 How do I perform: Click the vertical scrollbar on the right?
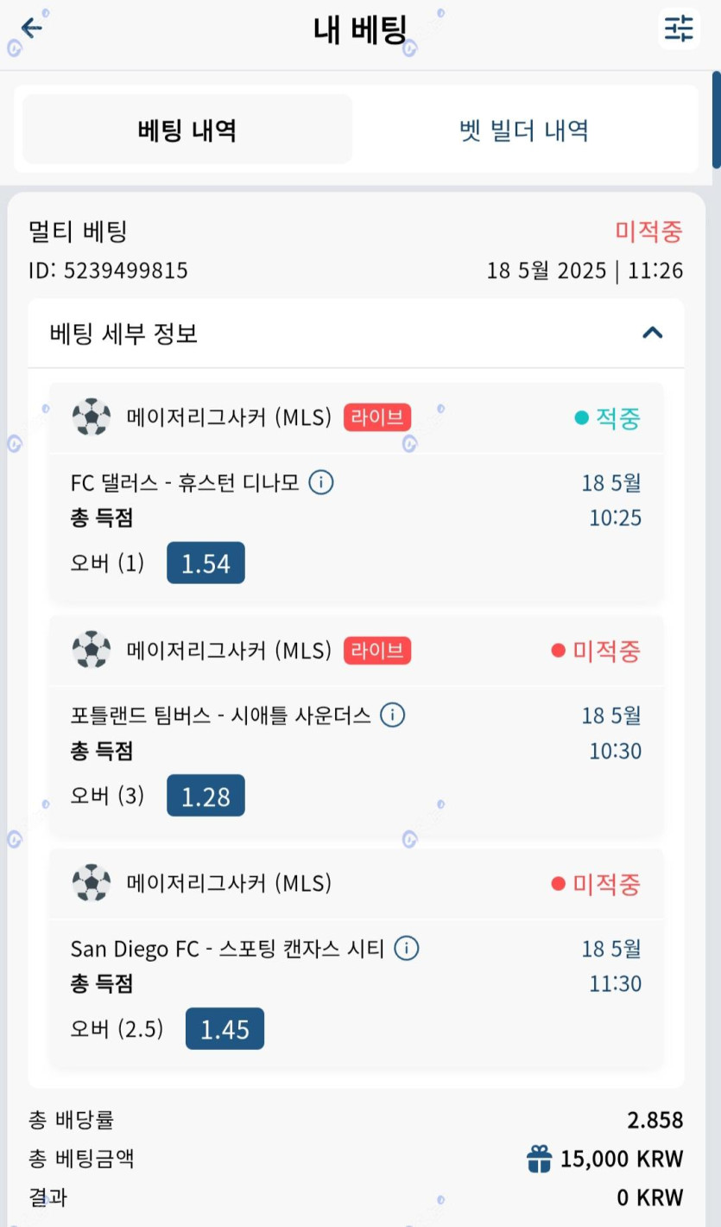pos(716,121)
